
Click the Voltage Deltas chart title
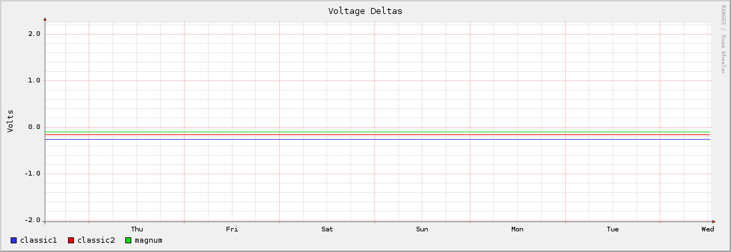pos(365,11)
